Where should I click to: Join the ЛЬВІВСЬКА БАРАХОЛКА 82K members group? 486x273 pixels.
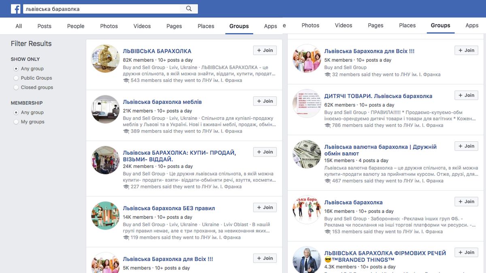tap(265, 50)
